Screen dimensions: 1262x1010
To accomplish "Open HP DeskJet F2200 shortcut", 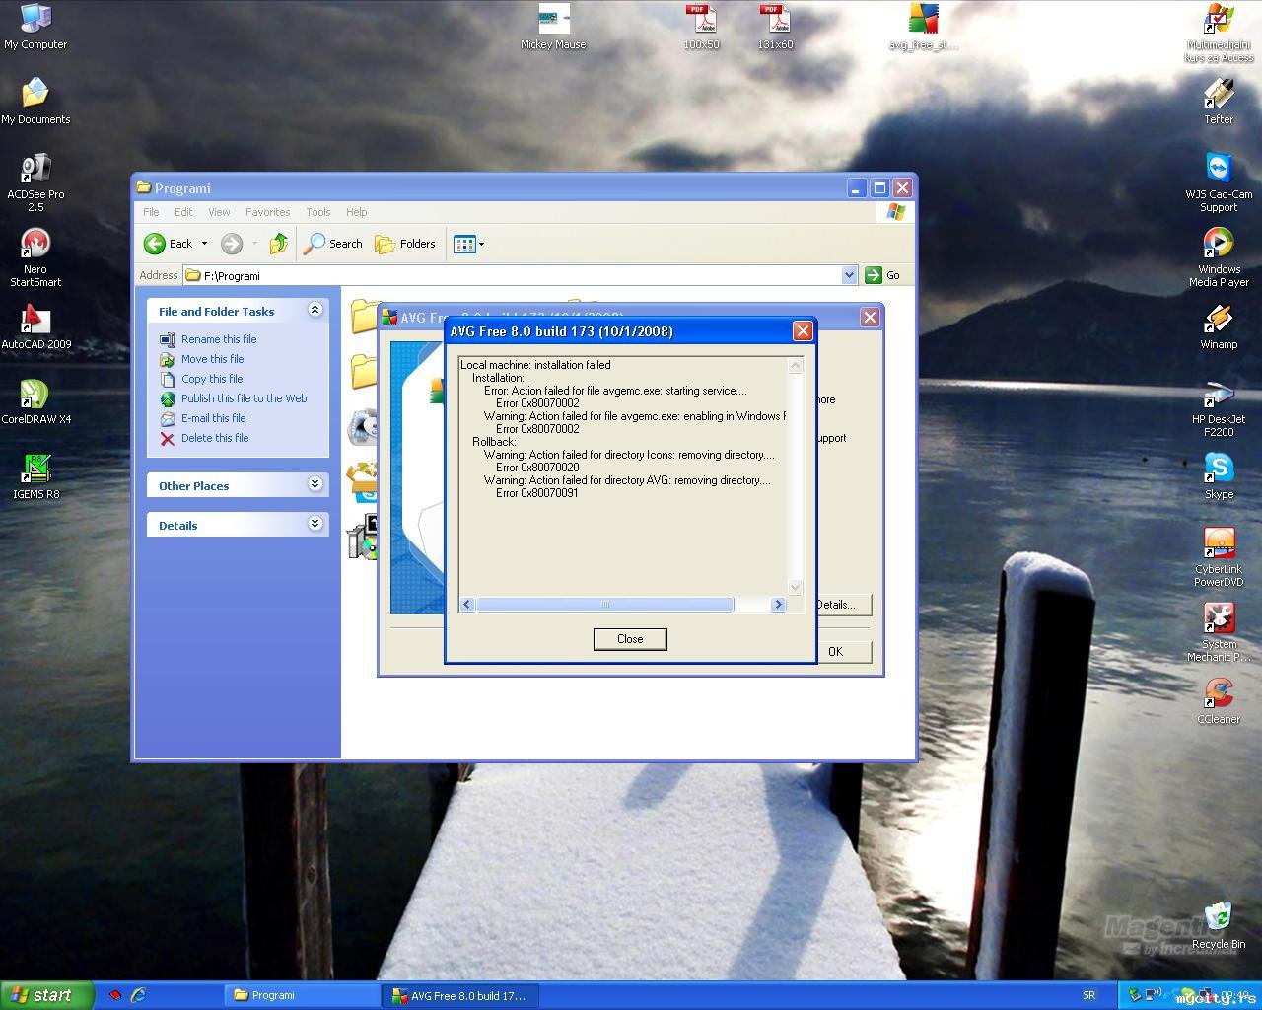I will (1219, 407).
